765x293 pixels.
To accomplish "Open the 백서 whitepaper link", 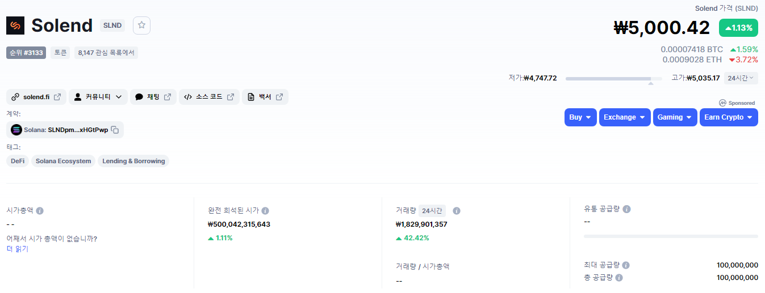I will 265,97.
